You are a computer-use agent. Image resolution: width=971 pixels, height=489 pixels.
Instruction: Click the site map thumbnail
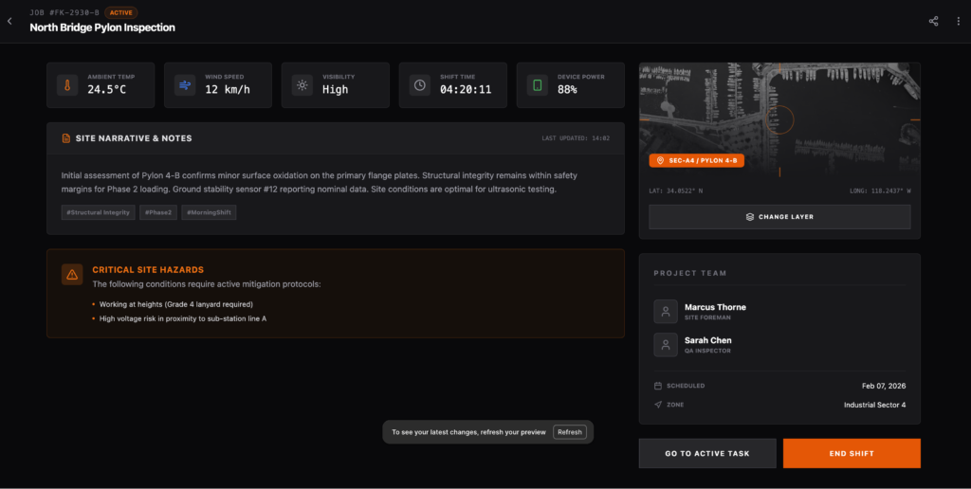[x=779, y=114]
